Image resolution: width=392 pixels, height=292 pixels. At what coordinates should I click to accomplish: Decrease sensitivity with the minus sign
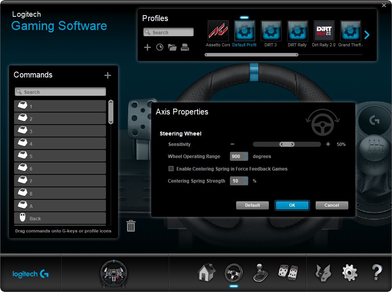(233, 144)
